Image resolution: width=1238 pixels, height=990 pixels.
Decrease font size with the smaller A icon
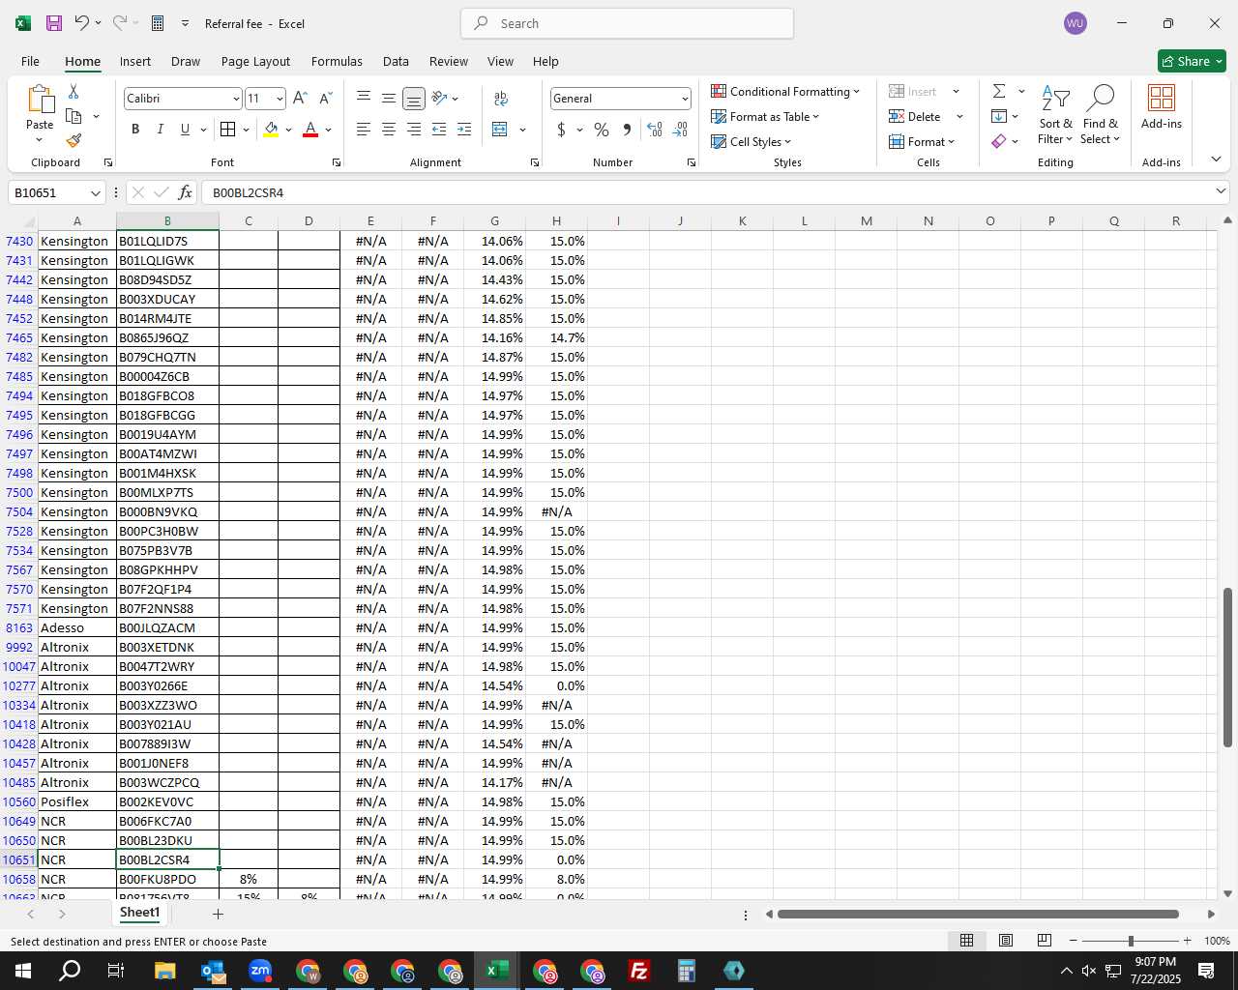pyautogui.click(x=325, y=99)
